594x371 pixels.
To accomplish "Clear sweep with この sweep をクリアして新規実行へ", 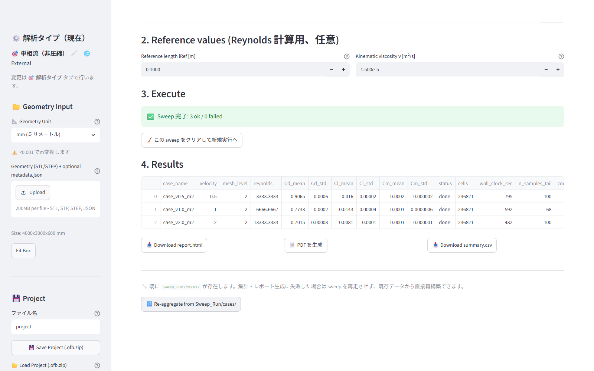I will (x=192, y=140).
